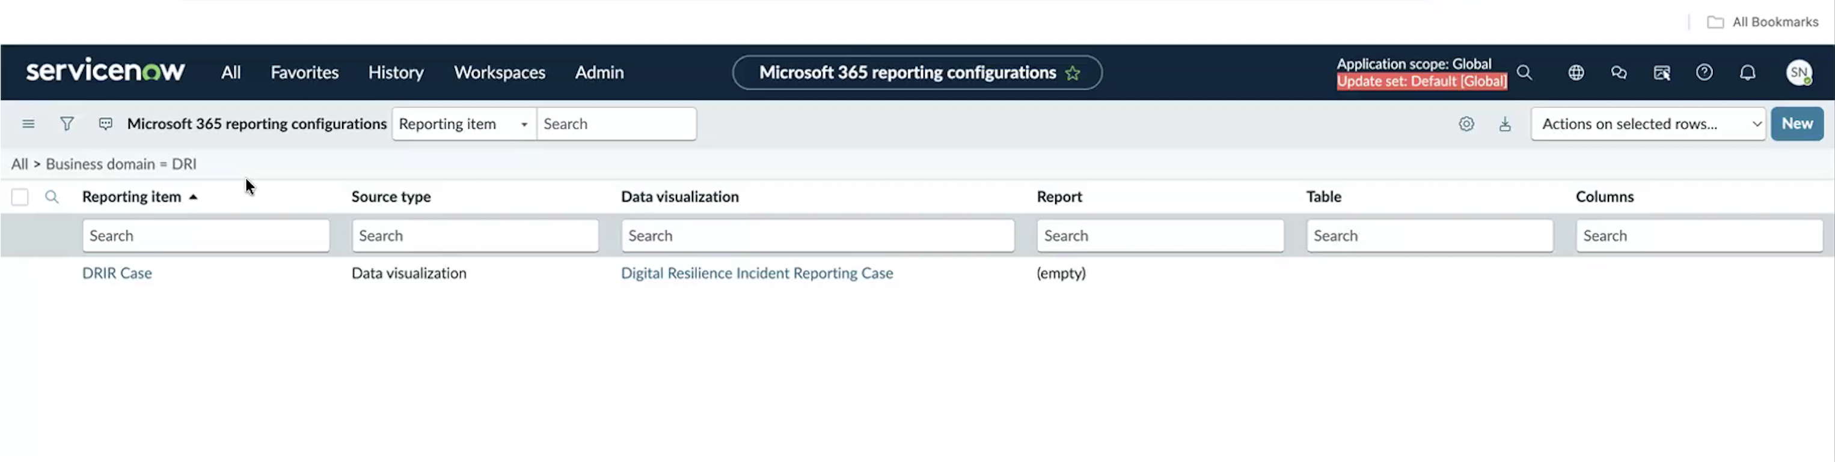Click the Update set: Default [Global] indicator

(1421, 81)
